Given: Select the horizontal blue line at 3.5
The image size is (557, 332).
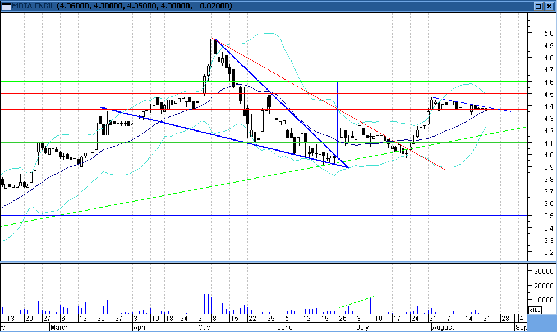Looking at the screenshot, I should coord(264,216).
